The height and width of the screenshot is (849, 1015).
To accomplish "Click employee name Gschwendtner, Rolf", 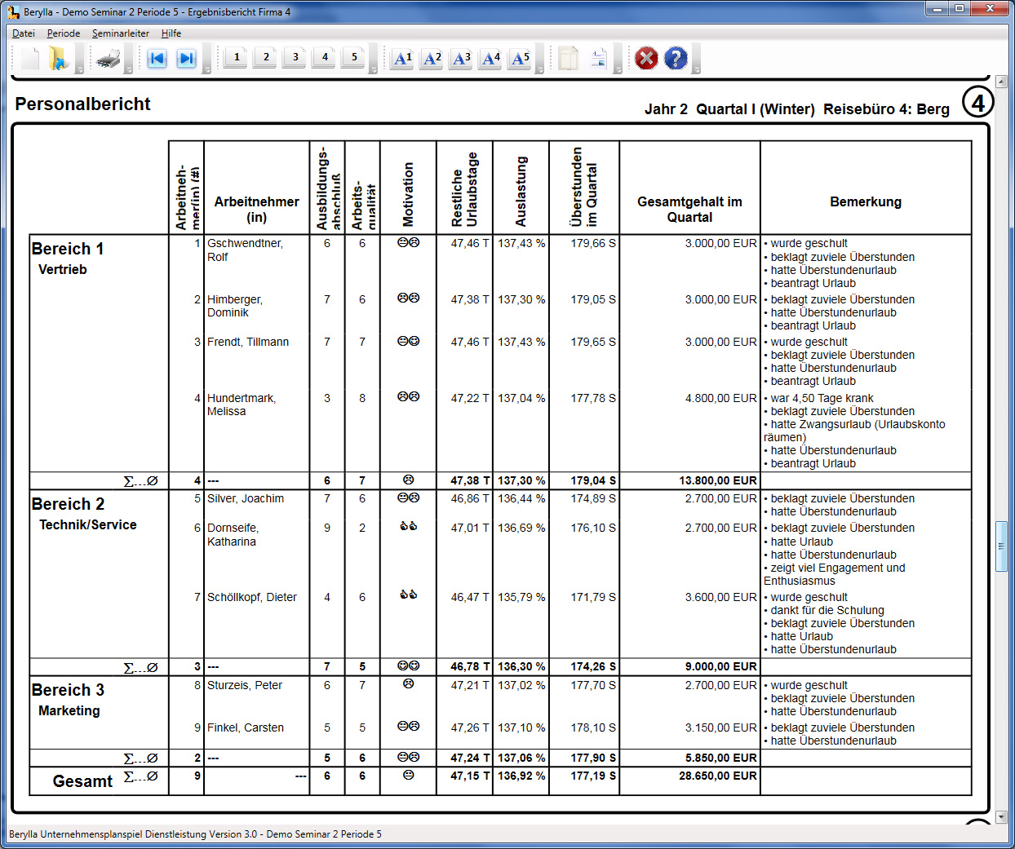I will pyautogui.click(x=245, y=250).
